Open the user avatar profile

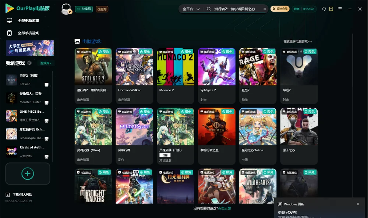(x=66, y=9)
